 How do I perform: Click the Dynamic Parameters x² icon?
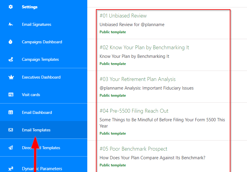coord(11,169)
